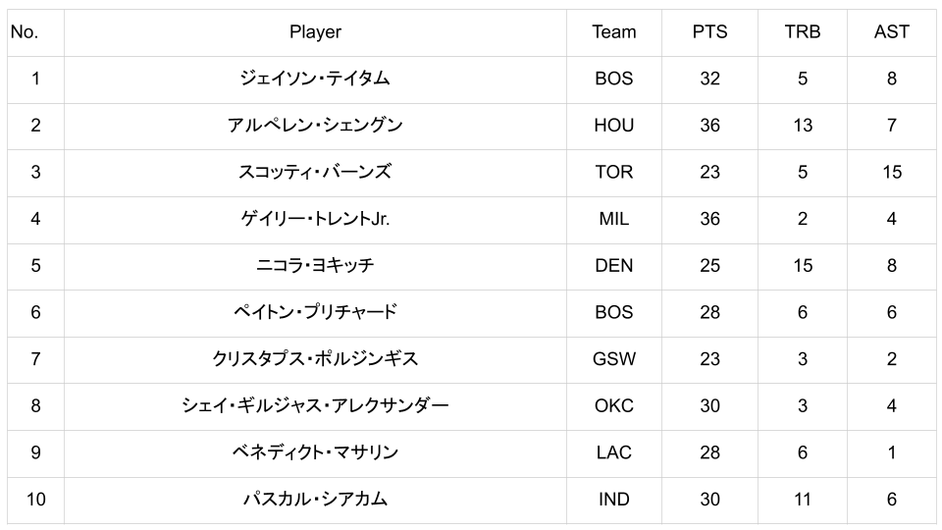
Task: Select the アルペレン・シェングン player cell
Action: click(315, 126)
